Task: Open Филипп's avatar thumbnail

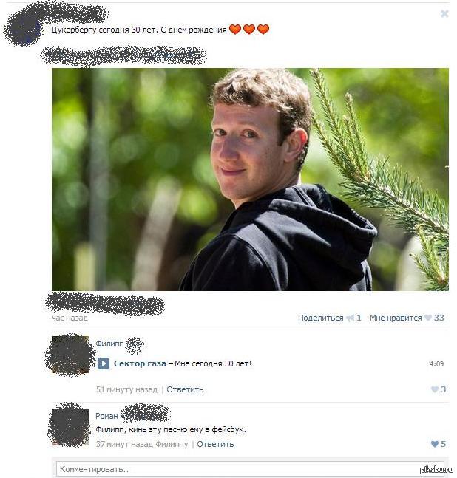Action: click(x=70, y=355)
